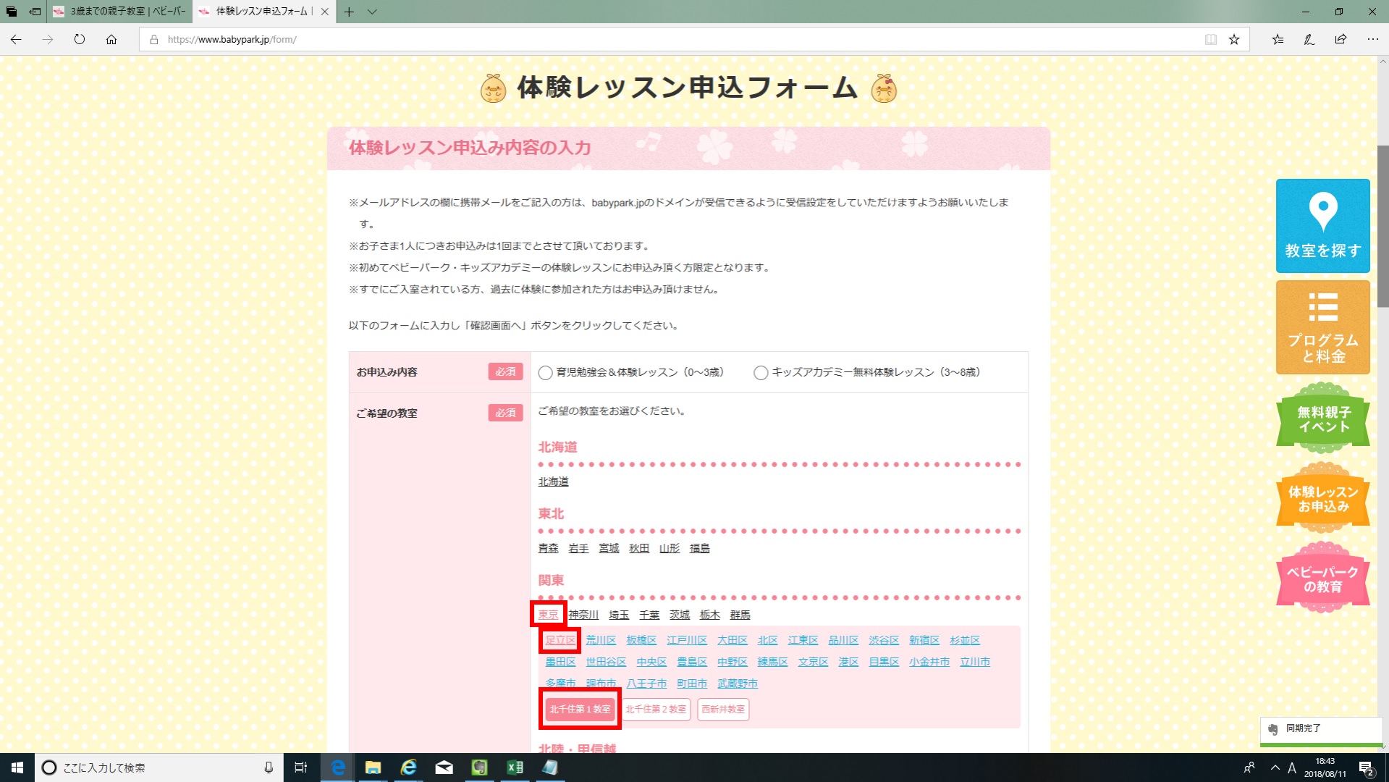Open プログラムと料金 side button
The image size is (1389, 782).
pos(1322,327)
